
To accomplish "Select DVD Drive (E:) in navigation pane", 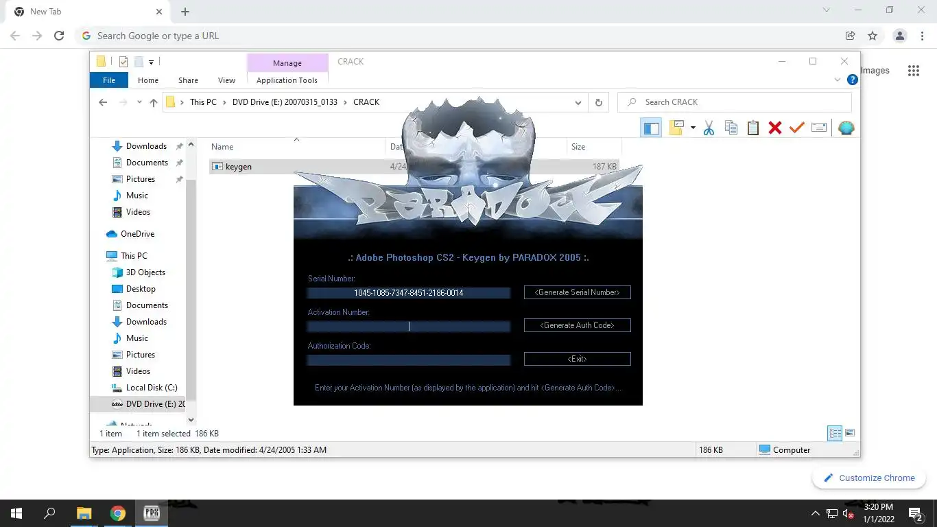I will pos(147,404).
